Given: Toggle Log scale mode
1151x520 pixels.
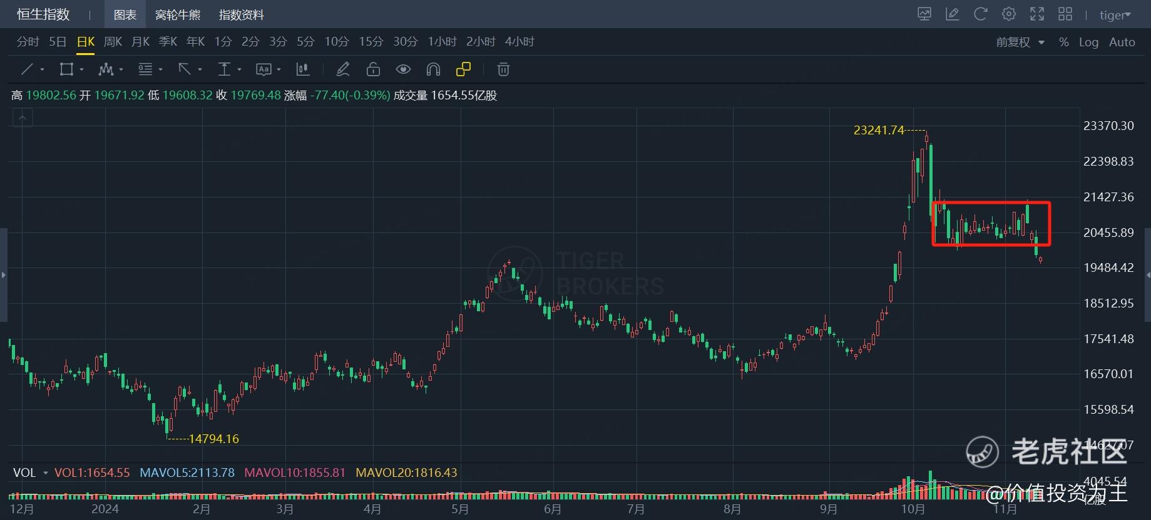Looking at the screenshot, I should point(1088,42).
